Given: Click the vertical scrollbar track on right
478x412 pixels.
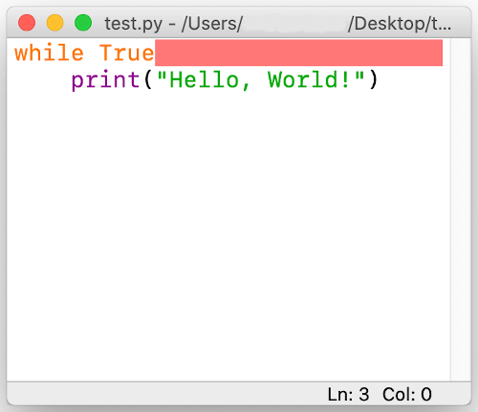Looking at the screenshot, I should click(461, 209).
